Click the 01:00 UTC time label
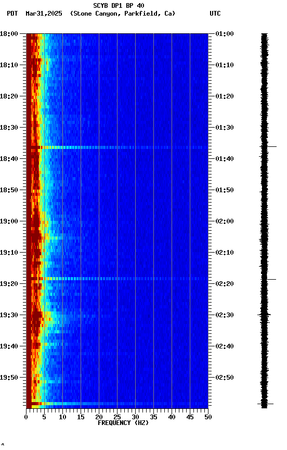Viewport: 287px width, 450px height. pyautogui.click(x=225, y=34)
